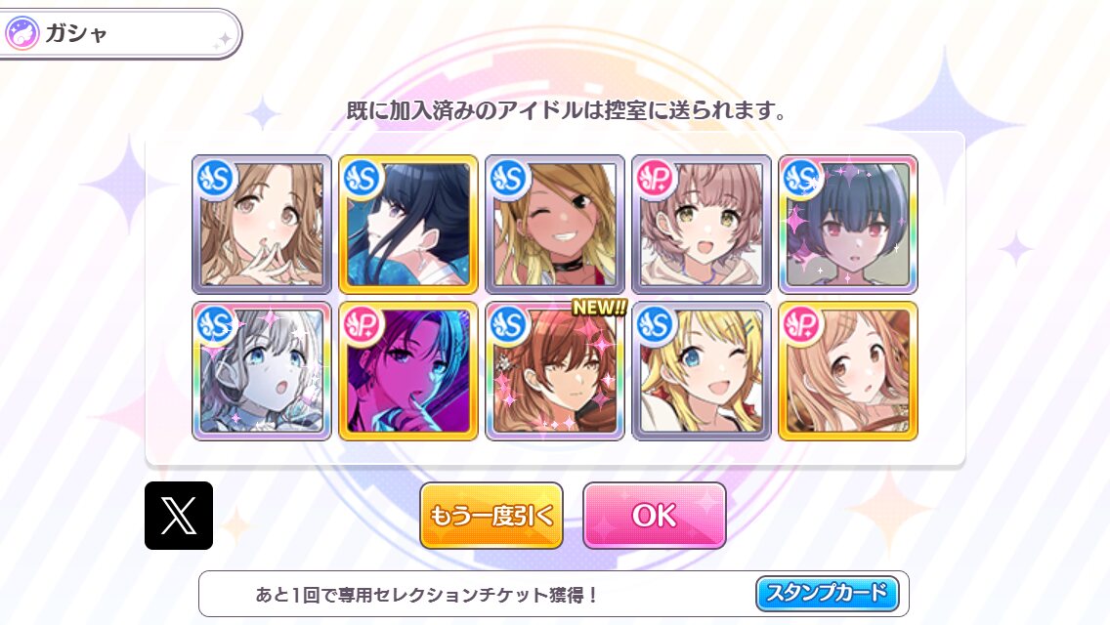Screen dimensions: 1110x625
Task: Open the dark-haired girl card with gold frame
Action: coord(408,225)
